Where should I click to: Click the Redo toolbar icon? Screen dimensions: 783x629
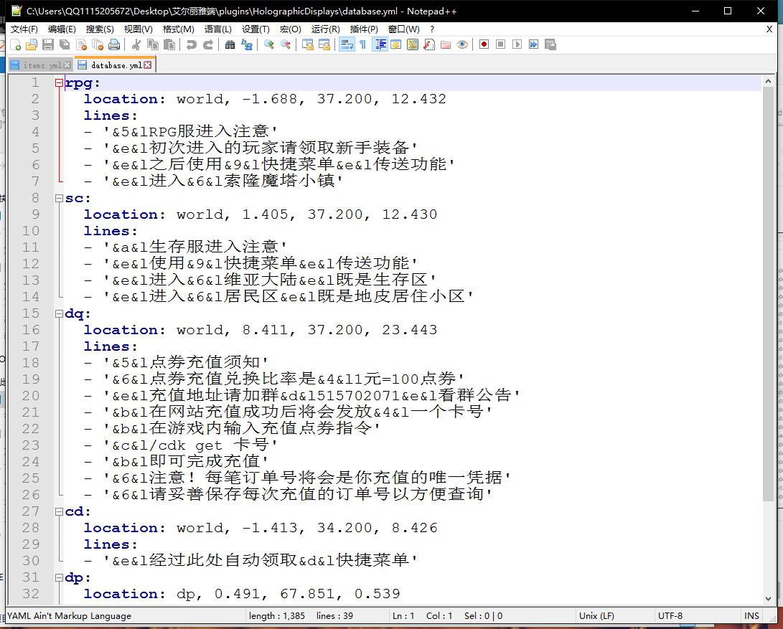click(207, 45)
